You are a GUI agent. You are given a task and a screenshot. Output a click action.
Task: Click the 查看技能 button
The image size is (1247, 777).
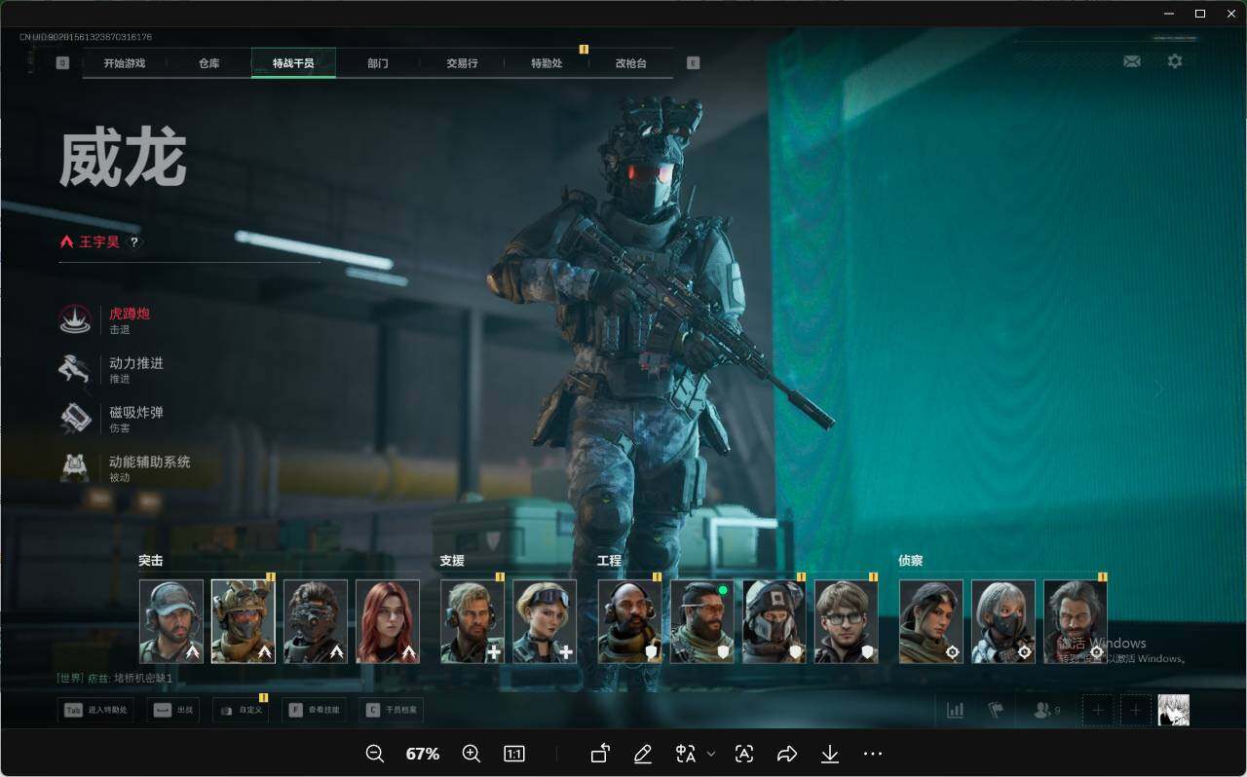(x=314, y=710)
